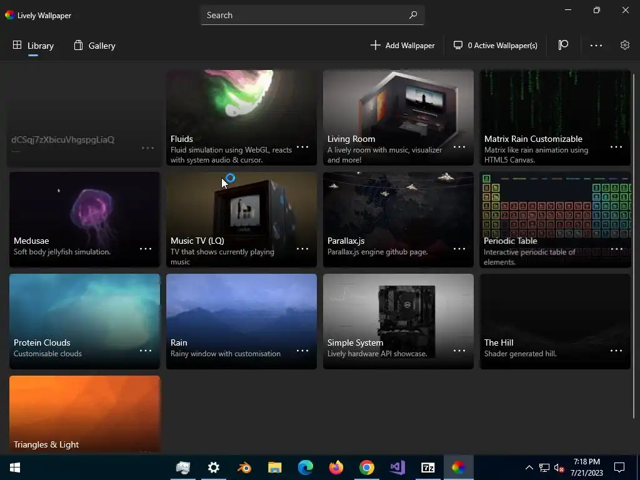This screenshot has width=640, height=480.
Task: Open more options for The Hill wallpaper
Action: (616, 351)
